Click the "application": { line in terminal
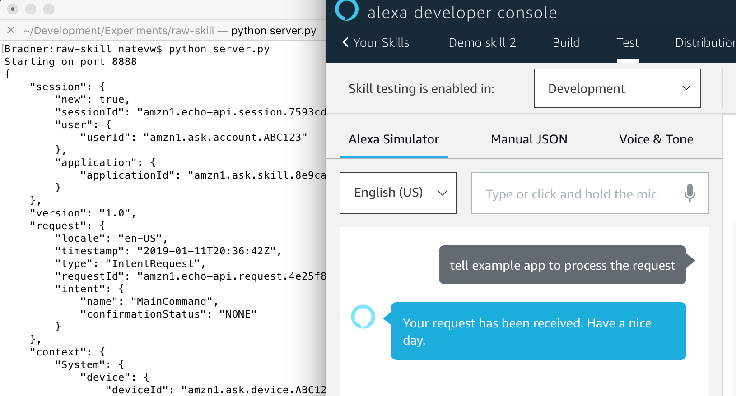The height and width of the screenshot is (396, 736). click(105, 163)
